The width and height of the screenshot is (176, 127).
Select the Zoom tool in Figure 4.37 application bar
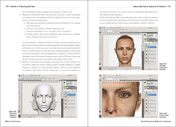tap(113, 28)
